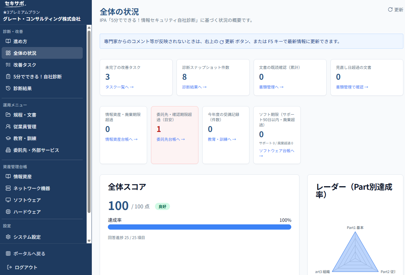Click the sidebar scrollbar down arrow
This screenshot has height=275, width=405.
[x=89, y=241]
